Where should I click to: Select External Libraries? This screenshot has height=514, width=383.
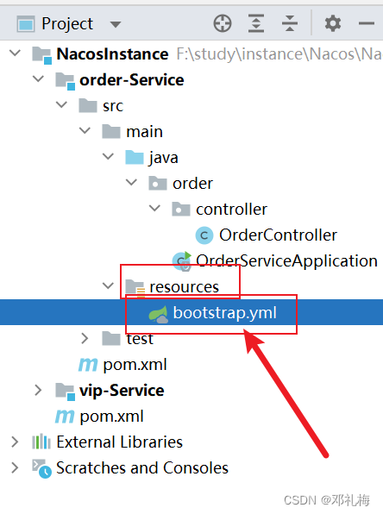(x=119, y=442)
